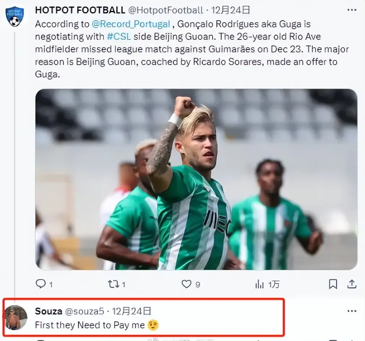Viewport: 365px width, 341px height.
Task: Open more options on Souza's reply
Action: click(x=352, y=311)
